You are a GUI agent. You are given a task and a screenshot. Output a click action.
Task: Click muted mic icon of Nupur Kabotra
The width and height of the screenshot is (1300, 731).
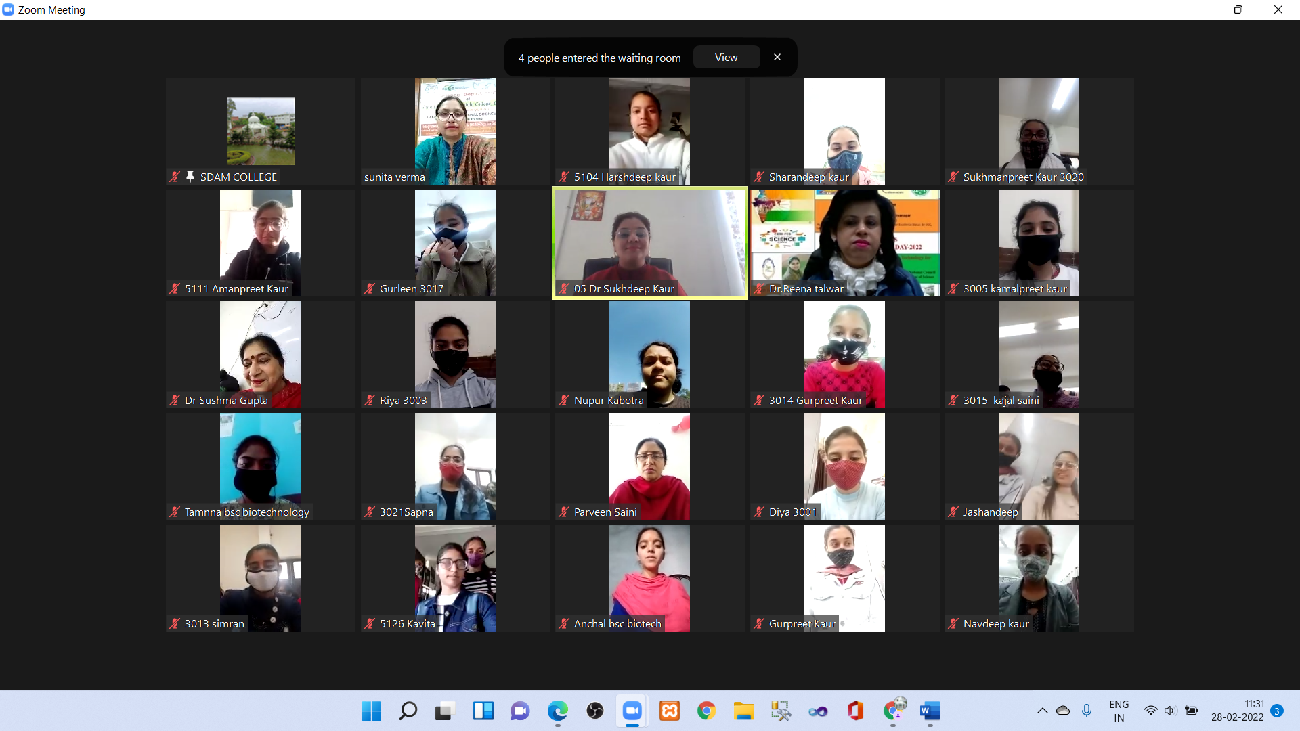pos(564,400)
